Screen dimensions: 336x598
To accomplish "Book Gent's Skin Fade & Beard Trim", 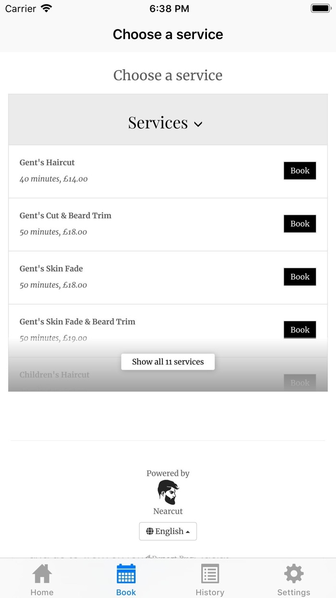I will tap(300, 330).
